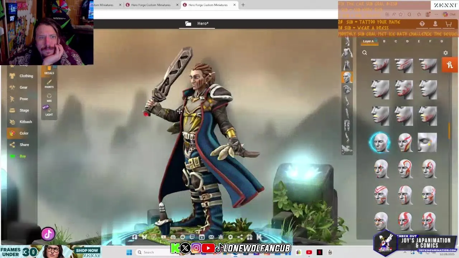Choose the glowing selected face decal thumbnail
Screen dimensions: 459x258
click(380, 142)
